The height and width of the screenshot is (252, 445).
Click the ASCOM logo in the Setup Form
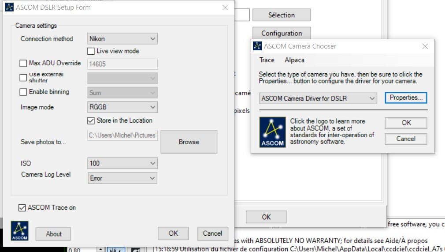click(x=19, y=231)
